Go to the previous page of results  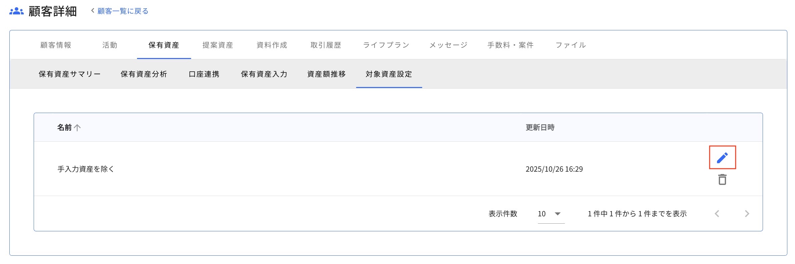tap(717, 214)
